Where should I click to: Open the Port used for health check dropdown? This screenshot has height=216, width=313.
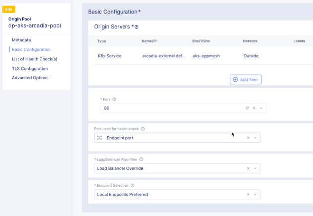point(255,138)
